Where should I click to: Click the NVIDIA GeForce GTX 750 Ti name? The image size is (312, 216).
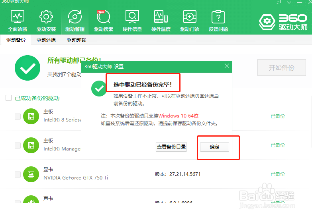76,178
